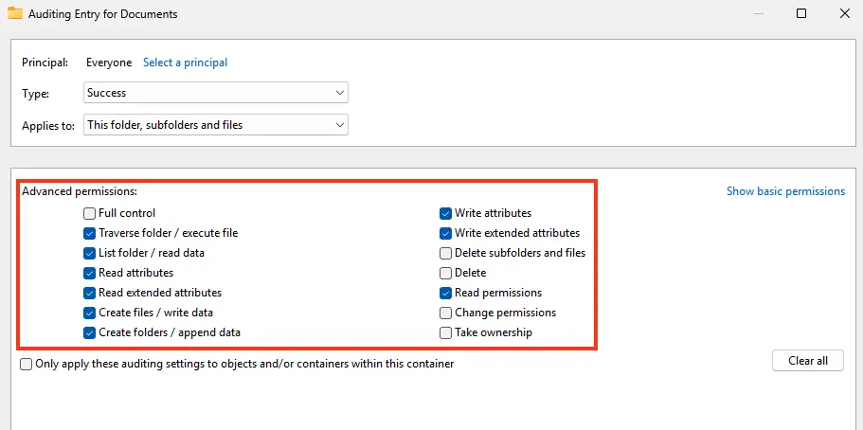Uncheck List folder / read data

click(90, 253)
